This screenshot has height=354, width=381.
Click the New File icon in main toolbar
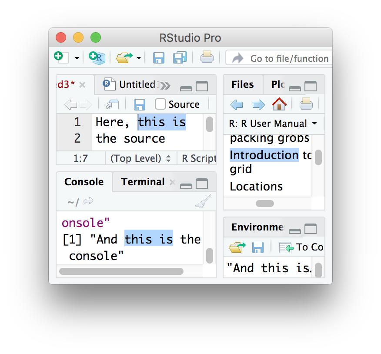click(61, 57)
